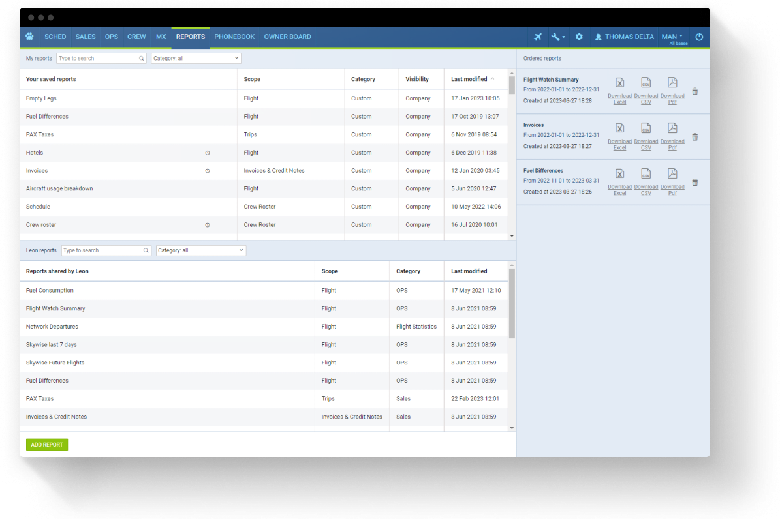
Task: Open the OWNER BOARD tab
Action: tap(288, 37)
